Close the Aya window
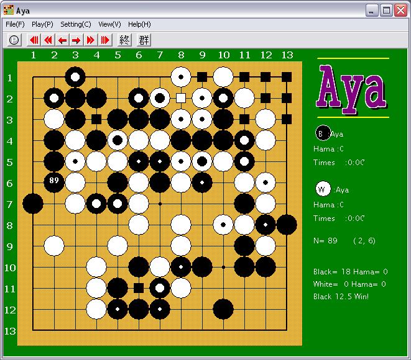 tap(401, 11)
